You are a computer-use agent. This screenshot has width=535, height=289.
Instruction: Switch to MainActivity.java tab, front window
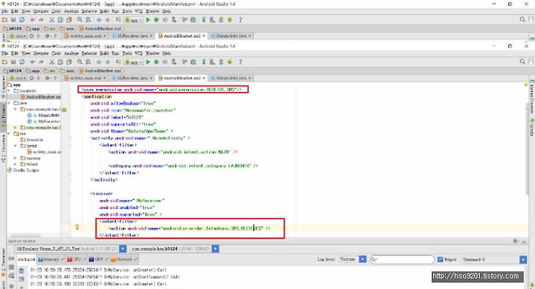(x=231, y=78)
